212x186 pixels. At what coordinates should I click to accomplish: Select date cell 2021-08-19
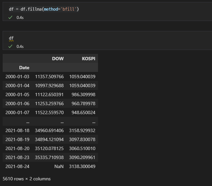[17, 139]
